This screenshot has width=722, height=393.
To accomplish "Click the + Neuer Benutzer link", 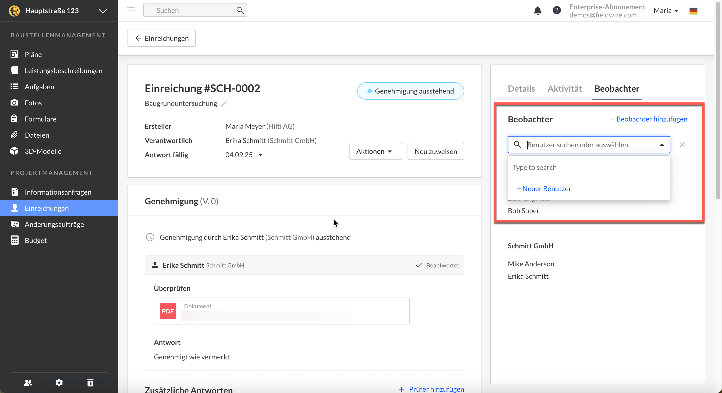I will pos(544,188).
